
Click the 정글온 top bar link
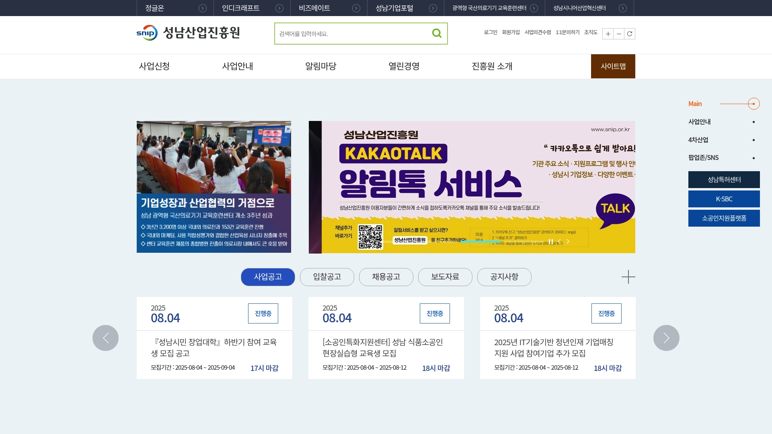click(155, 8)
